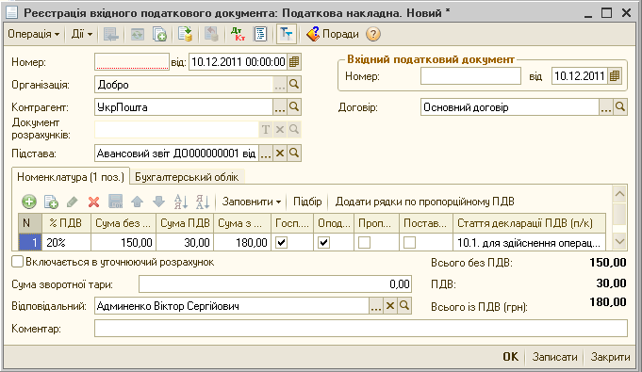642x372 pixels.
Task: Click the Закрити button
Action: pos(610,357)
